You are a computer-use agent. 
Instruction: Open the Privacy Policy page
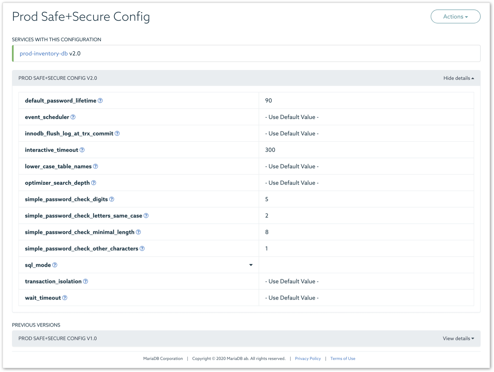(308, 358)
